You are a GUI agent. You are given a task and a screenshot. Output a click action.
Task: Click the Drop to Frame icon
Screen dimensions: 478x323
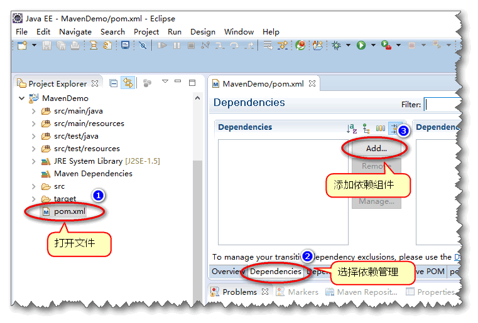[x=268, y=46]
